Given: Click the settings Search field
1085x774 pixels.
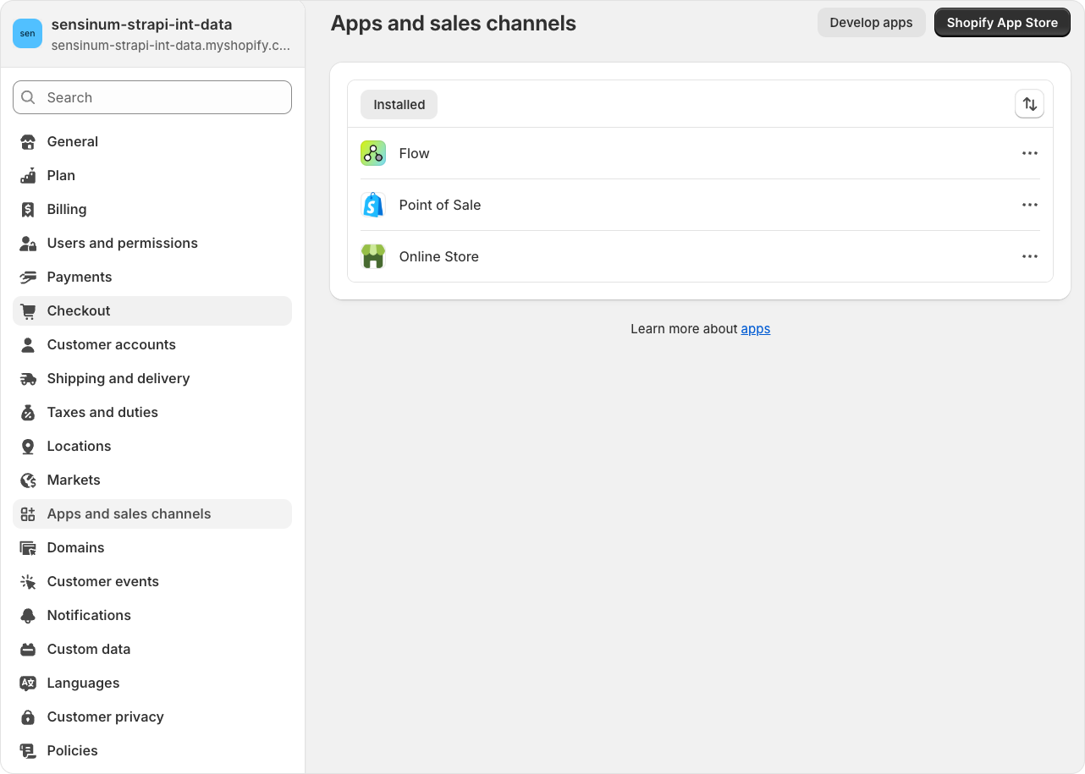Looking at the screenshot, I should [x=152, y=97].
